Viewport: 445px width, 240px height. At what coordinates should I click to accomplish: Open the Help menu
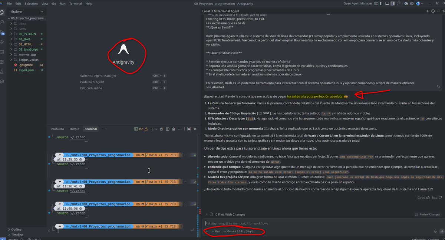89,3
